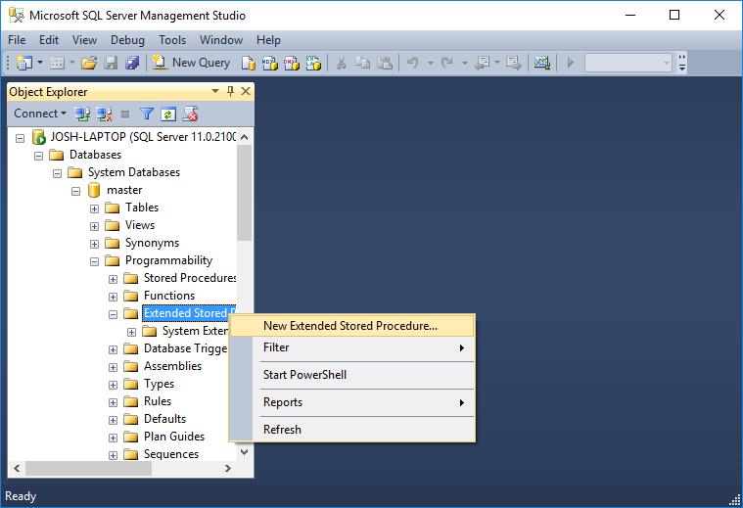The height and width of the screenshot is (508, 743).
Task: Click the Object Explorer scroll up arrow
Action: click(x=245, y=137)
